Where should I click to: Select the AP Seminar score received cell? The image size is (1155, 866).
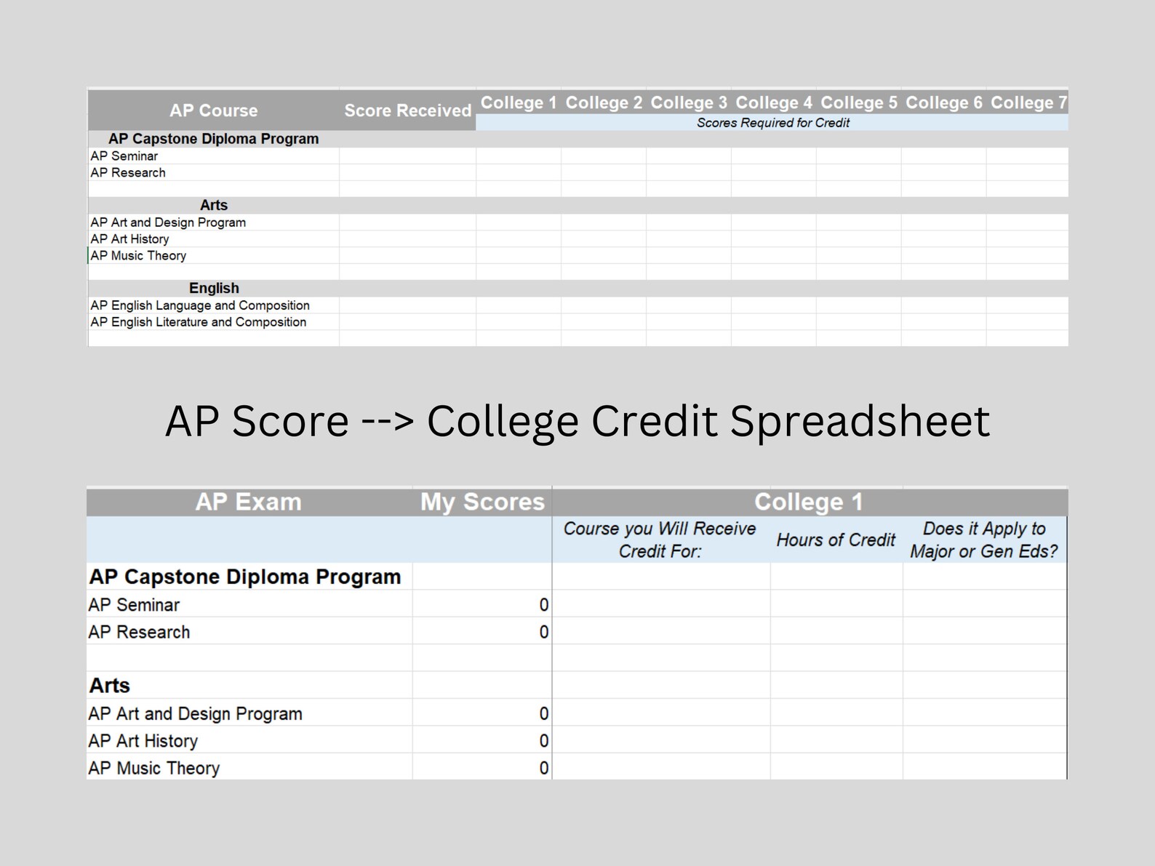pyautogui.click(x=407, y=156)
